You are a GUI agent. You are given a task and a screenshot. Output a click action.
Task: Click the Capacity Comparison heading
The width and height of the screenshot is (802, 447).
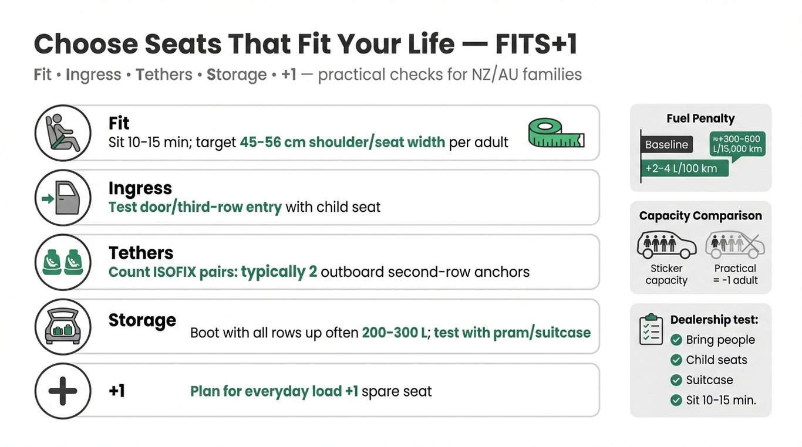click(700, 216)
